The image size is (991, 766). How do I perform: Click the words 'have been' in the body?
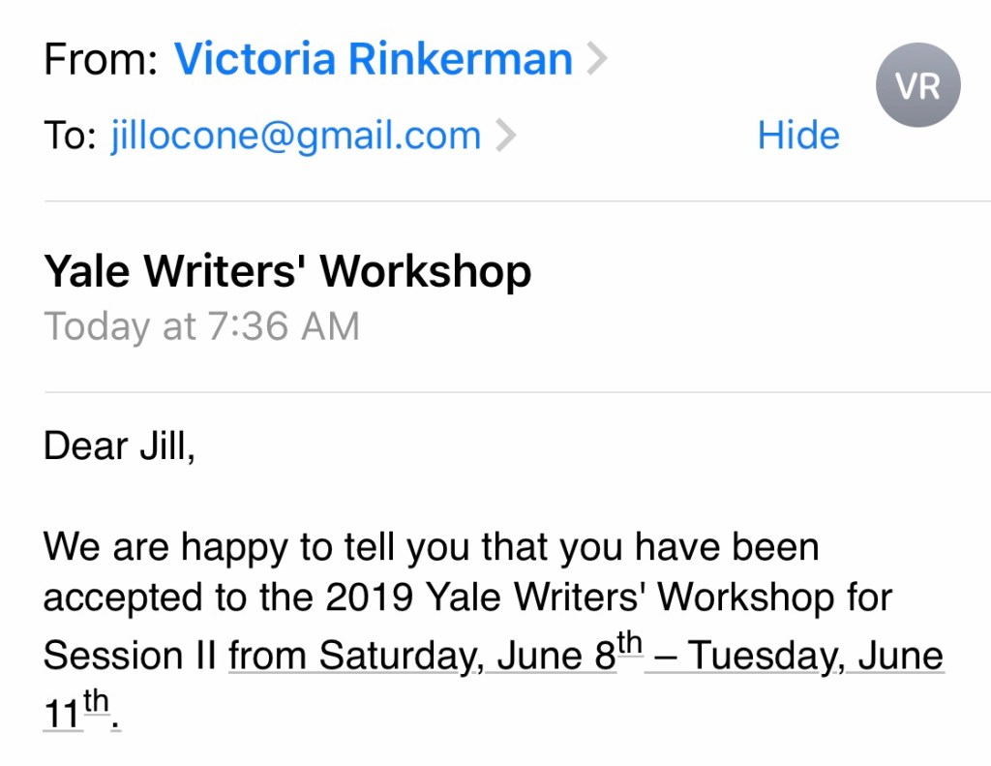[727, 548]
